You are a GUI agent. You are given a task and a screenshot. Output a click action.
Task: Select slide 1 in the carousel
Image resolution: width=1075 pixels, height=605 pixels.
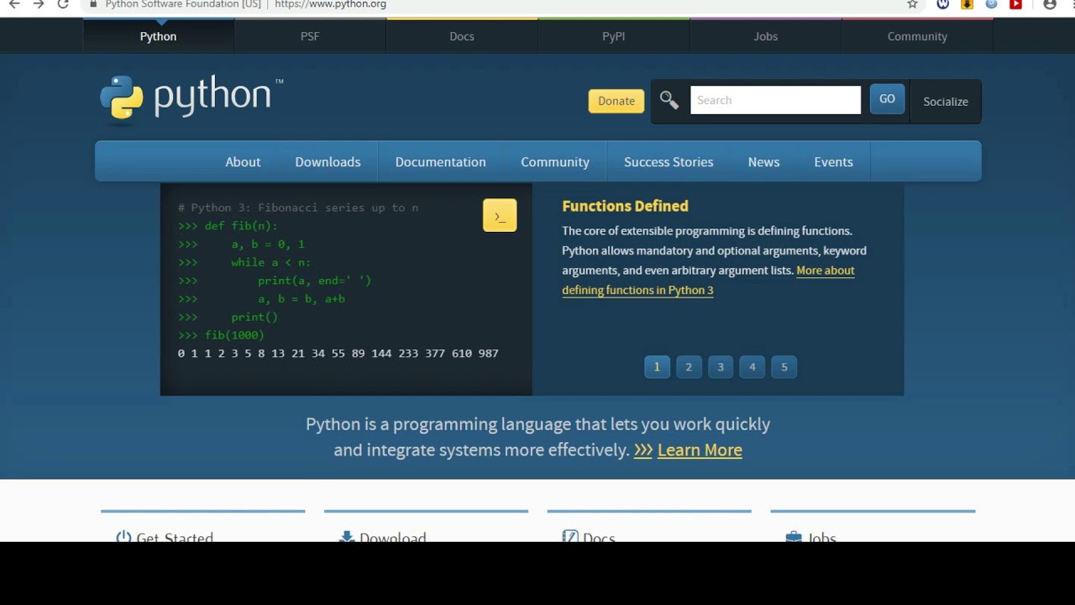(x=657, y=366)
